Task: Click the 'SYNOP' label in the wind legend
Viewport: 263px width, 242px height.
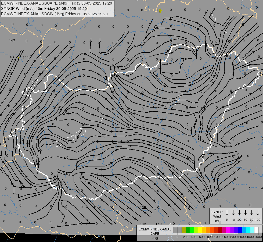Action: (x=217, y=212)
